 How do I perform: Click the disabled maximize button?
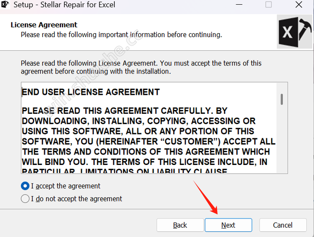click(268, 4)
